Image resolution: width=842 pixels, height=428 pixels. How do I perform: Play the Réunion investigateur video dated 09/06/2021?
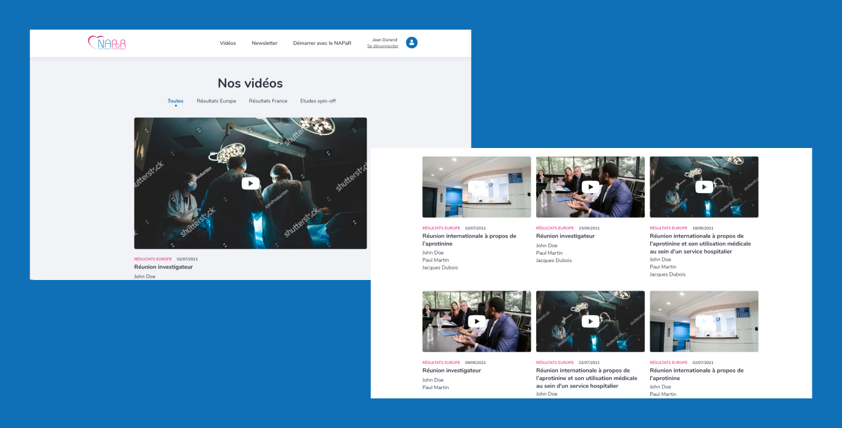point(476,321)
